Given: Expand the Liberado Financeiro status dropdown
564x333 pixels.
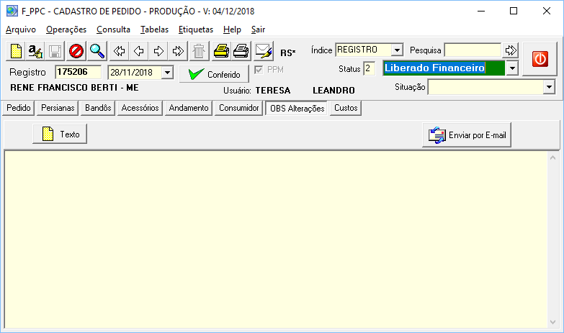Looking at the screenshot, I should coord(512,68).
